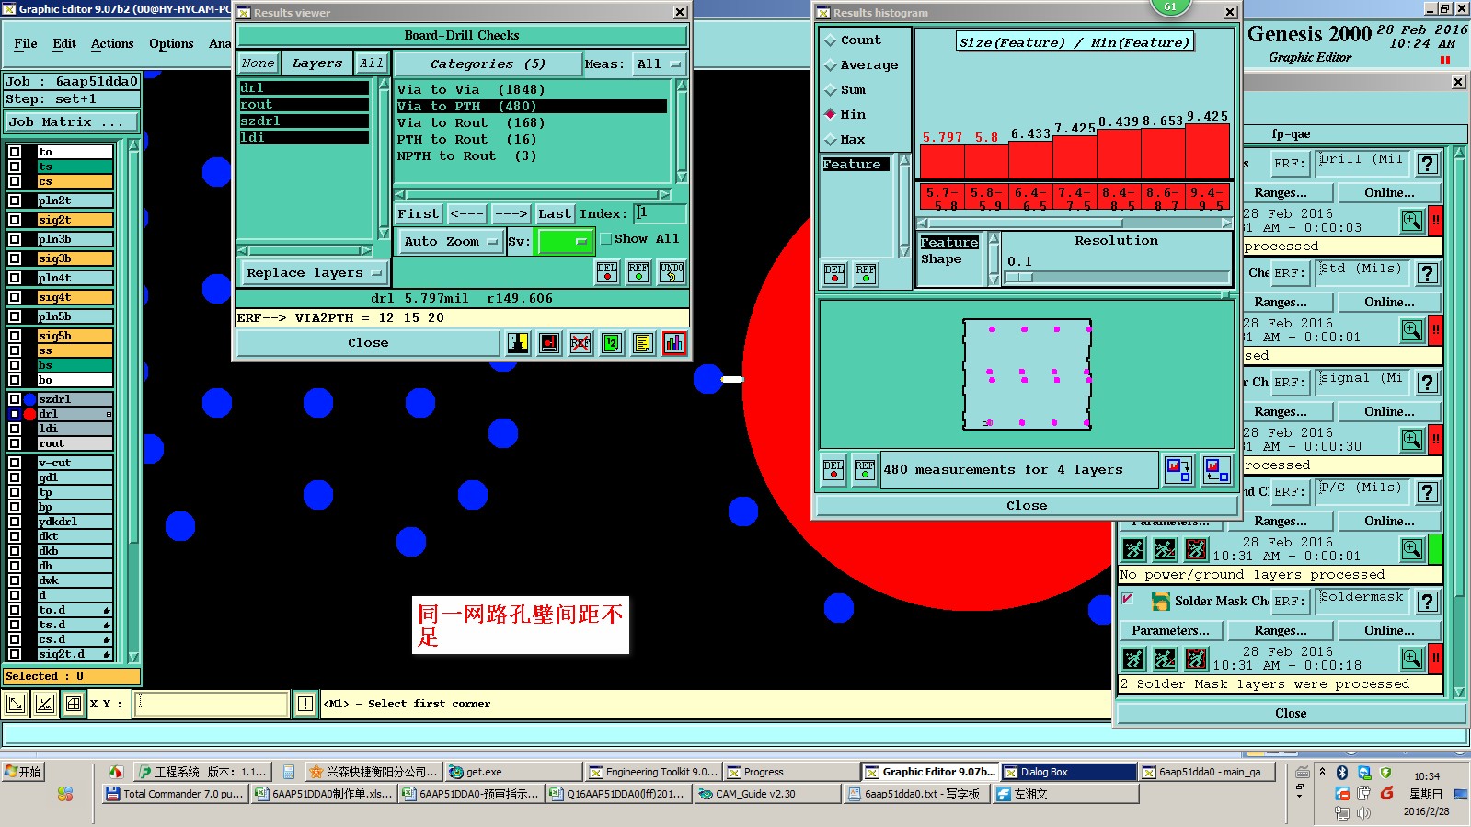Select the Average radio option
The width and height of the screenshot is (1471, 827).
[x=831, y=65]
